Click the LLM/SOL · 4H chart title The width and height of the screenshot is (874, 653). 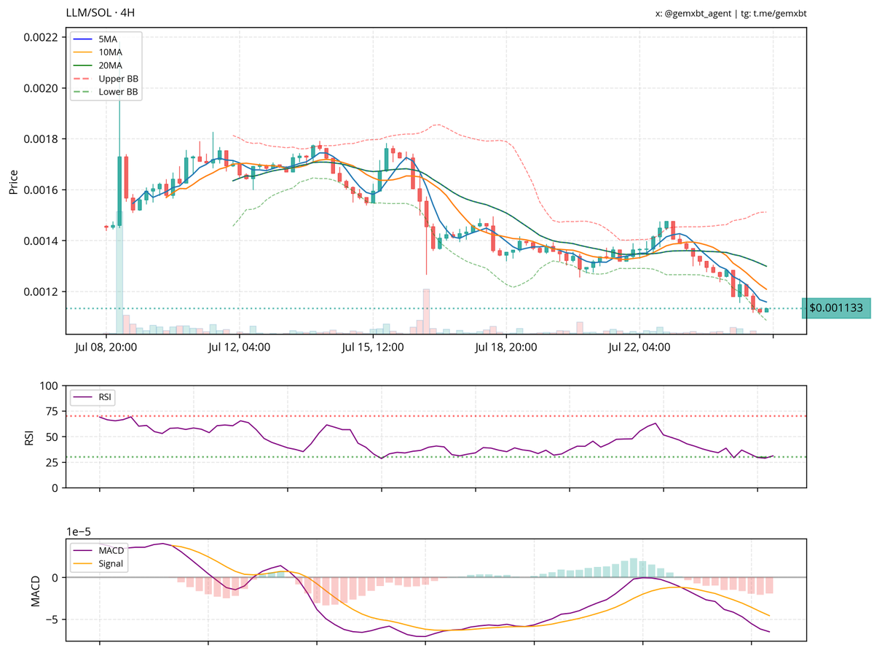[x=100, y=13]
